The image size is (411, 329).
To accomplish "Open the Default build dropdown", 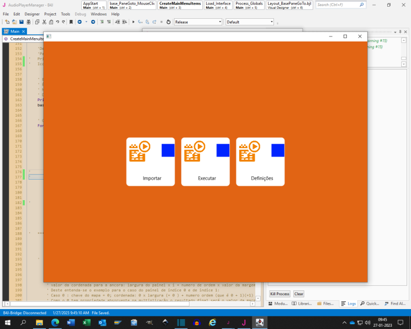I will (250, 22).
